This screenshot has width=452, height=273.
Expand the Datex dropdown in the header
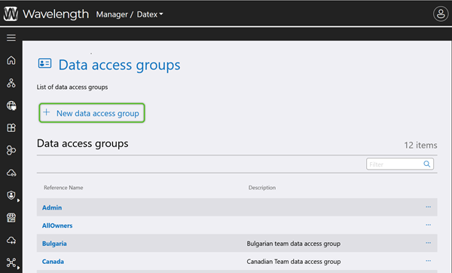pyautogui.click(x=150, y=14)
